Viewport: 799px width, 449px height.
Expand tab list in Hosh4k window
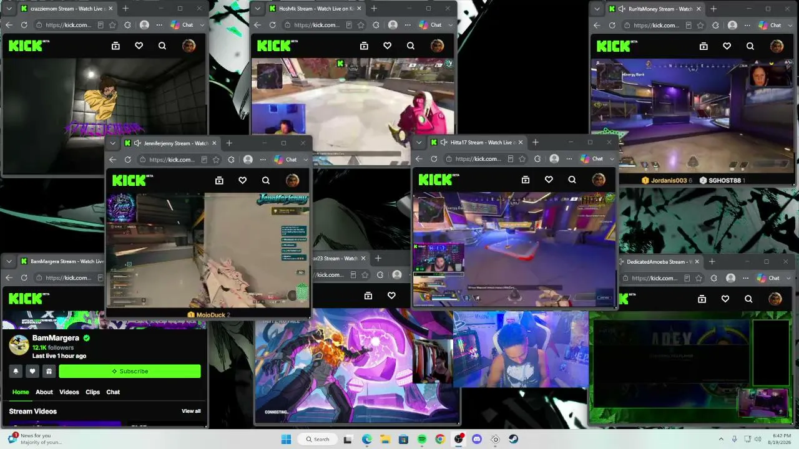pos(258,9)
